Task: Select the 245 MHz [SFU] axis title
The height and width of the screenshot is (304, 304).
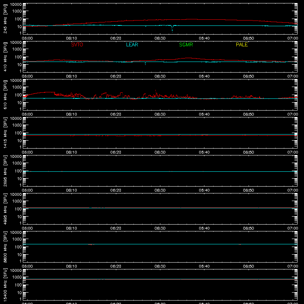Action: [x=5, y=19]
